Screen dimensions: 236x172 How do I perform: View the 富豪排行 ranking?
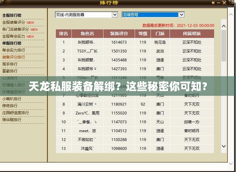10,71
